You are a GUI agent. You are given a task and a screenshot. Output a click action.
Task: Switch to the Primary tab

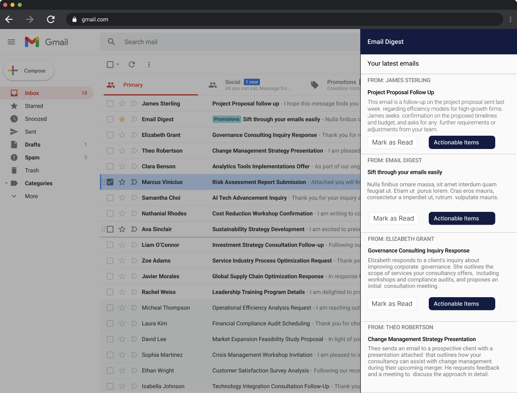151,85
